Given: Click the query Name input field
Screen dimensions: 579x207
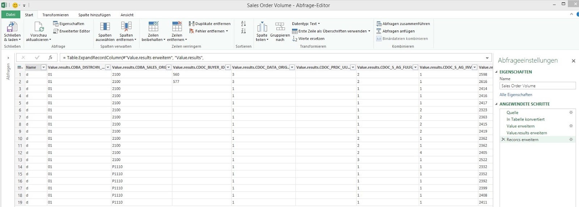Looking at the screenshot, I should (x=537, y=86).
